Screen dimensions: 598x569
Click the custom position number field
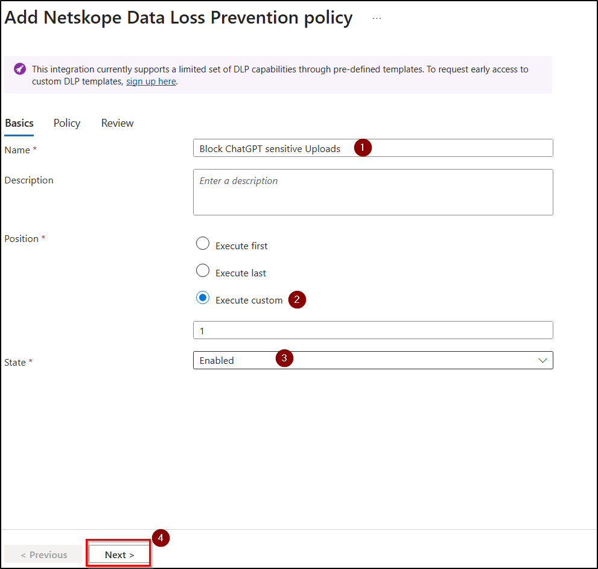pos(372,330)
